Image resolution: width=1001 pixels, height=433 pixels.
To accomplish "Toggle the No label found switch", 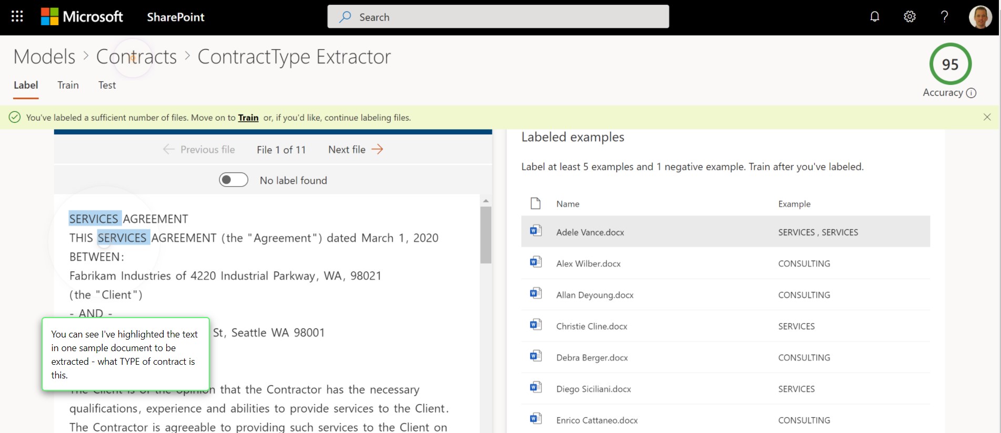I will point(234,180).
